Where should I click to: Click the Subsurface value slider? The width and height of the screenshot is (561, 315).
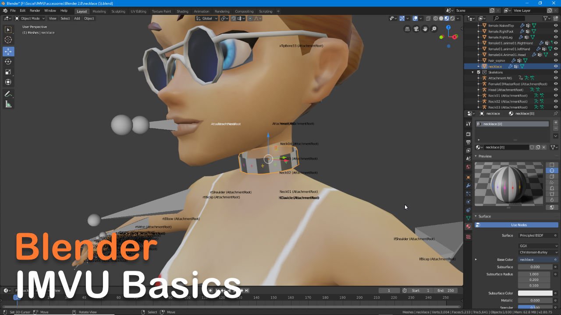pos(535,267)
